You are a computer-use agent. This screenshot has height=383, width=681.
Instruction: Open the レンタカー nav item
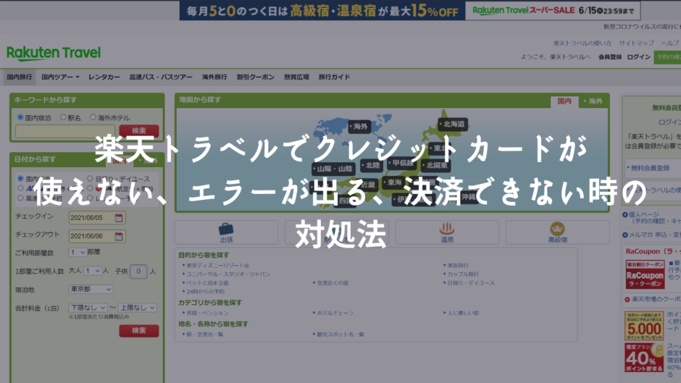pyautogui.click(x=104, y=77)
